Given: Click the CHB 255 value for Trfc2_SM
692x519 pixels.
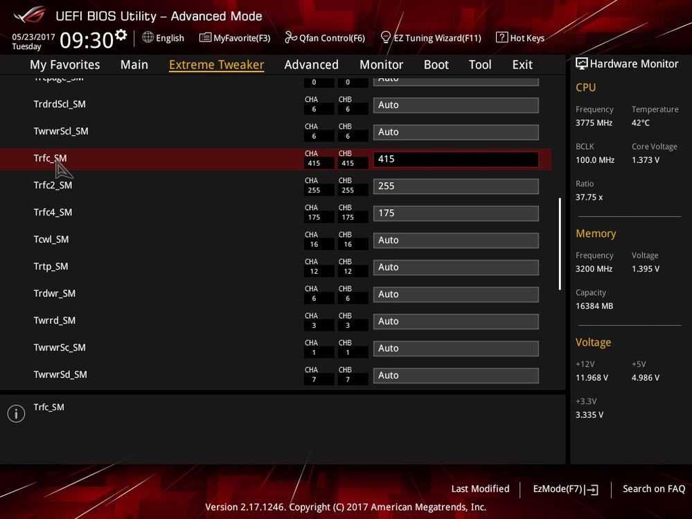Looking at the screenshot, I should click(x=348, y=191).
